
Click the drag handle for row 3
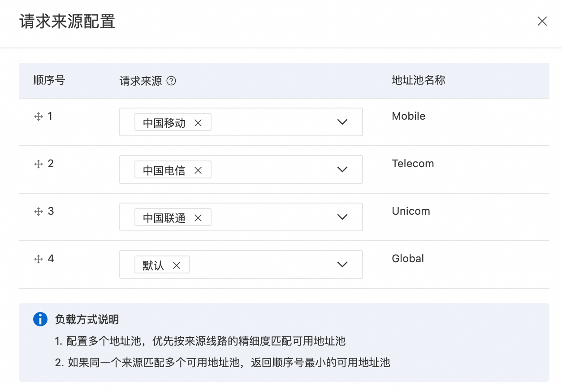click(38, 212)
